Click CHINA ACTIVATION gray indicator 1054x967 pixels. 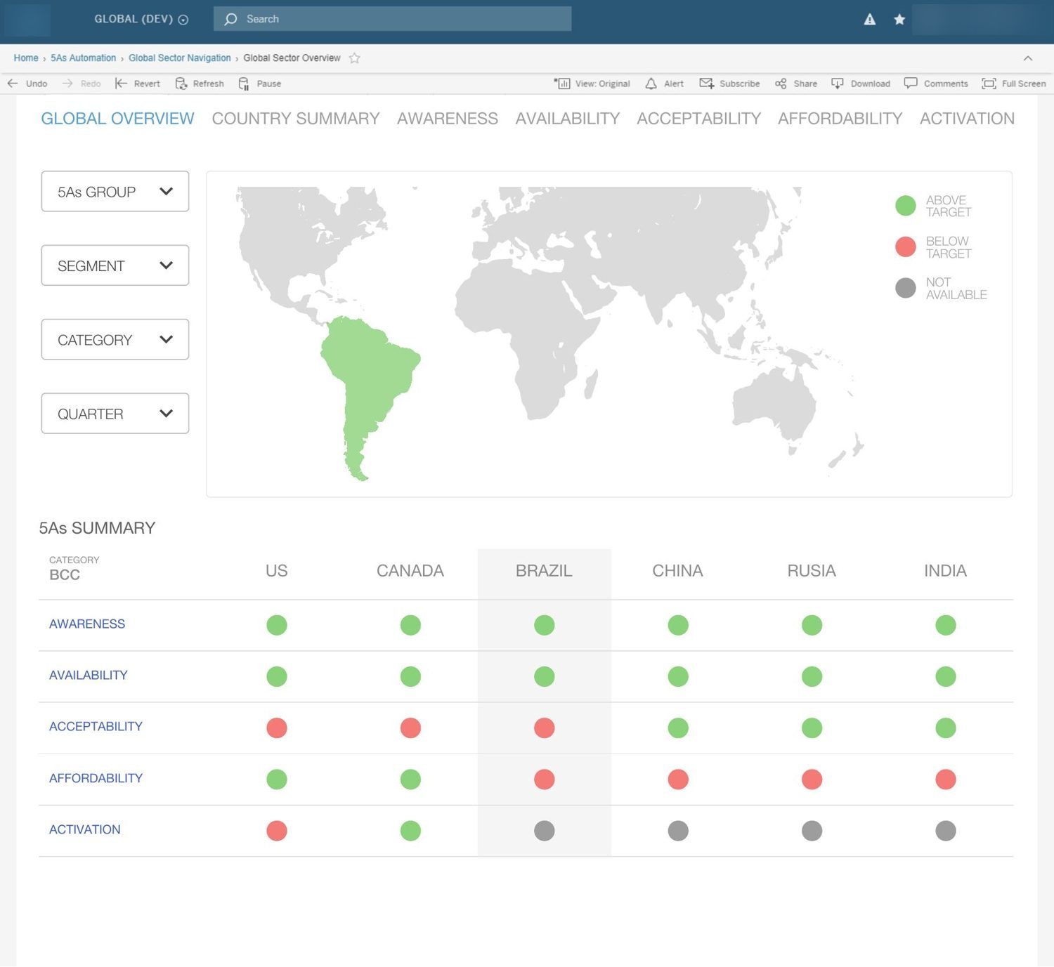point(678,831)
